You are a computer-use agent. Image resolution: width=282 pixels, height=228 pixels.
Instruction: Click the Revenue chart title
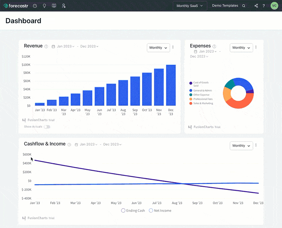[33, 46]
